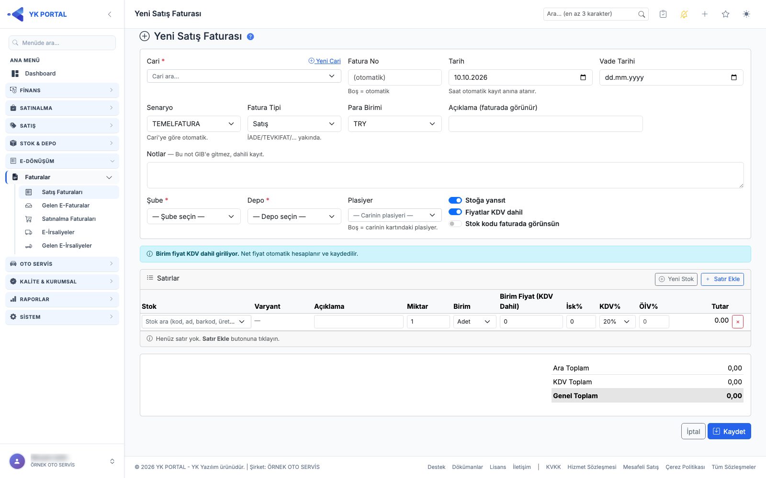Click the muted notification bell icon

tap(684, 14)
